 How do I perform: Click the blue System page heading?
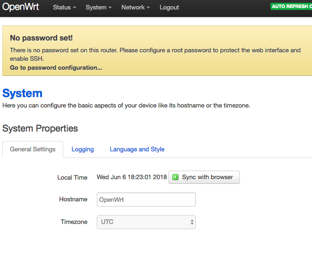(22, 93)
